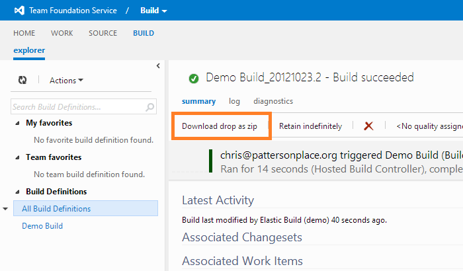This screenshot has width=463, height=271.
Task: Click Download drop as zip
Action: coord(220,126)
